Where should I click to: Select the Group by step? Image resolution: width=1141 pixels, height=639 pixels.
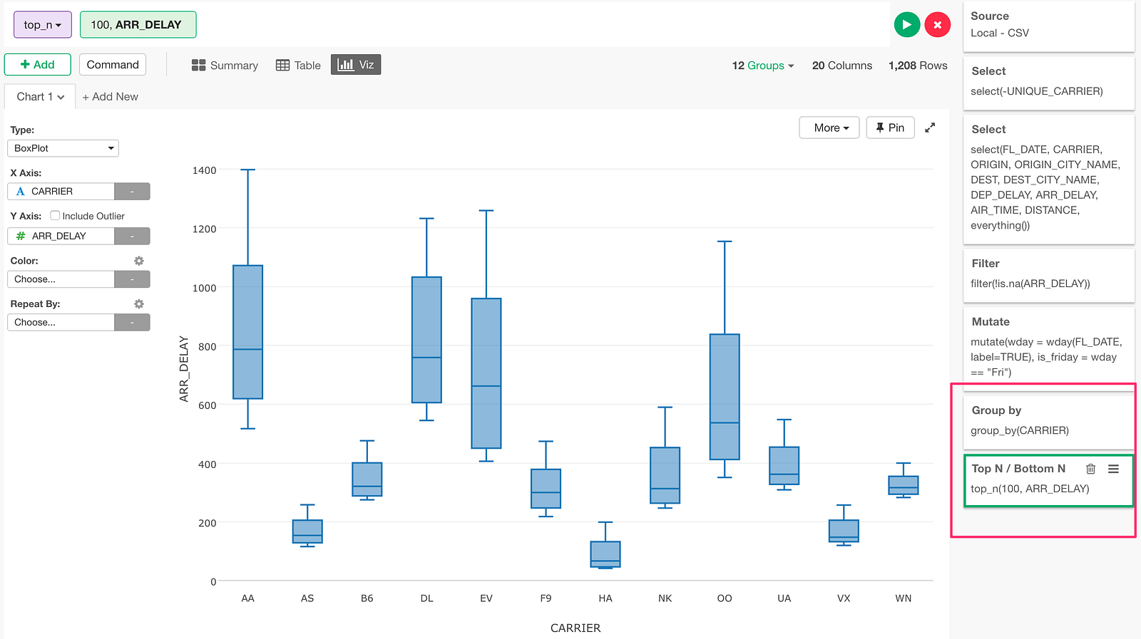1048,422
